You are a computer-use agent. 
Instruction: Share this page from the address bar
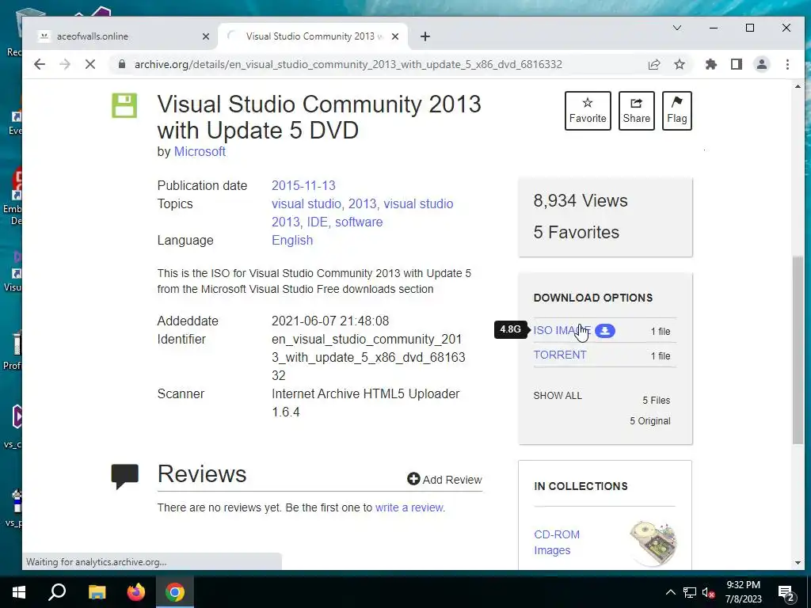tap(653, 64)
